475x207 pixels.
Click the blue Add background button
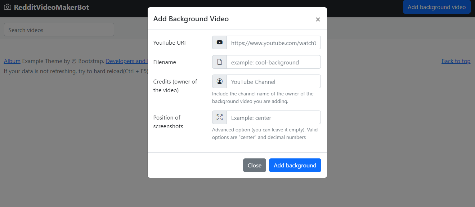pyautogui.click(x=295, y=165)
